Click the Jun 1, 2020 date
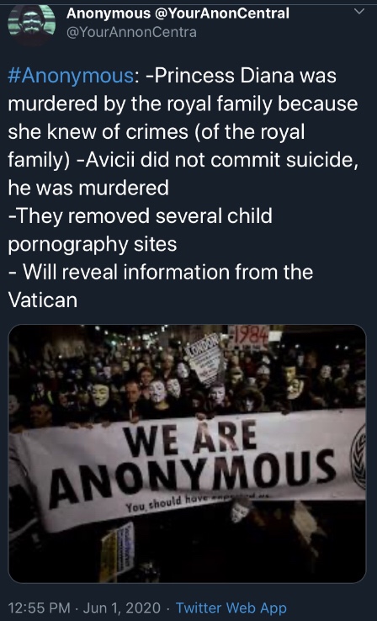The height and width of the screenshot is (621, 377). 122,608
